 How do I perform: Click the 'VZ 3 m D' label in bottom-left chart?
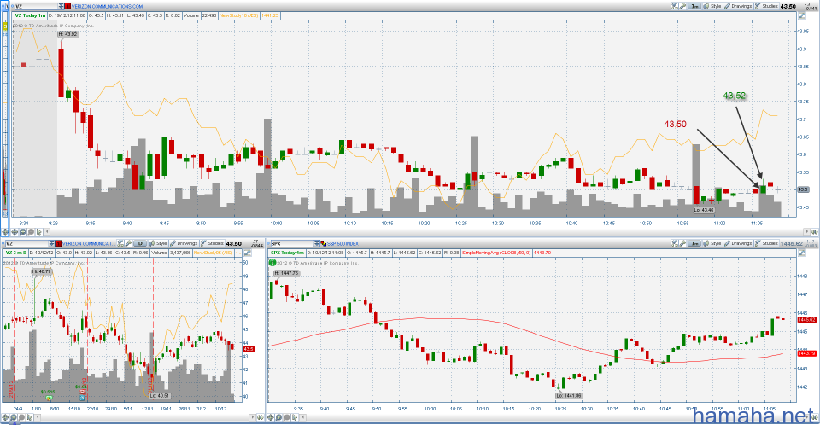(x=15, y=253)
